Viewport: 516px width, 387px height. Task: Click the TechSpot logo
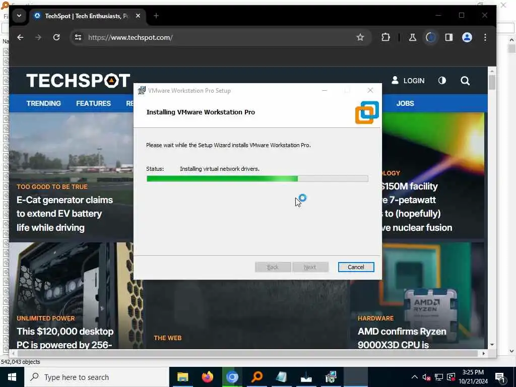pyautogui.click(x=78, y=81)
